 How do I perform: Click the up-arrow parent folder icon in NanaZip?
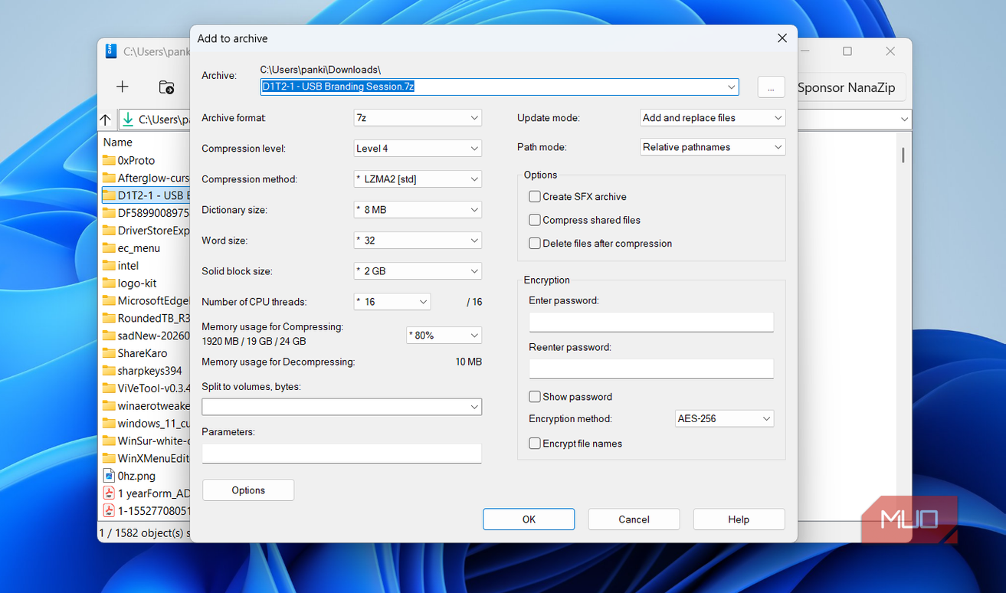click(106, 120)
